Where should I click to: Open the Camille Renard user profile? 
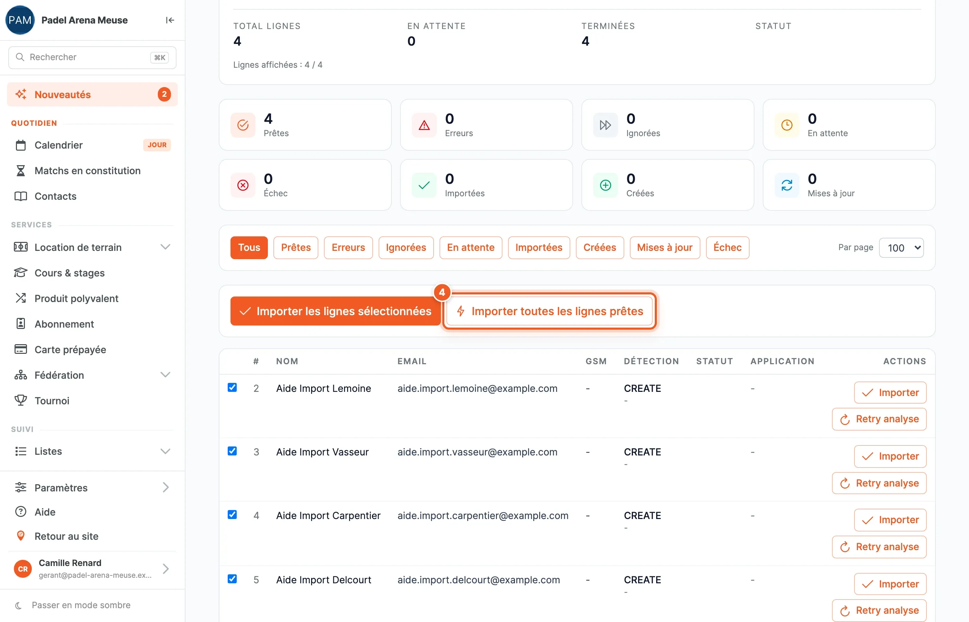tap(92, 569)
